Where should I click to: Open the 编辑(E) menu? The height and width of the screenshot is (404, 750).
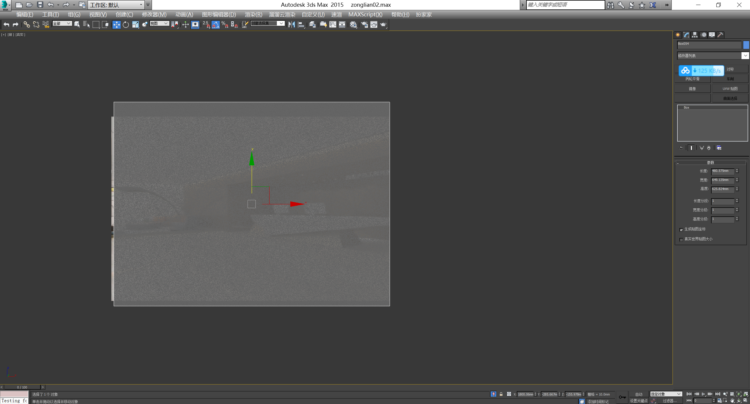[x=25, y=15]
